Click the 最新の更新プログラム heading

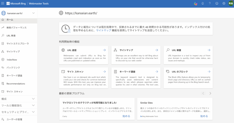coord(72,93)
